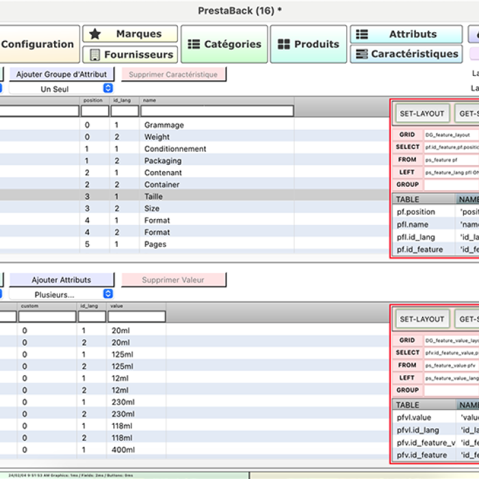Click the star icon on Marques
Screen dimensions: 479x479
click(x=95, y=34)
